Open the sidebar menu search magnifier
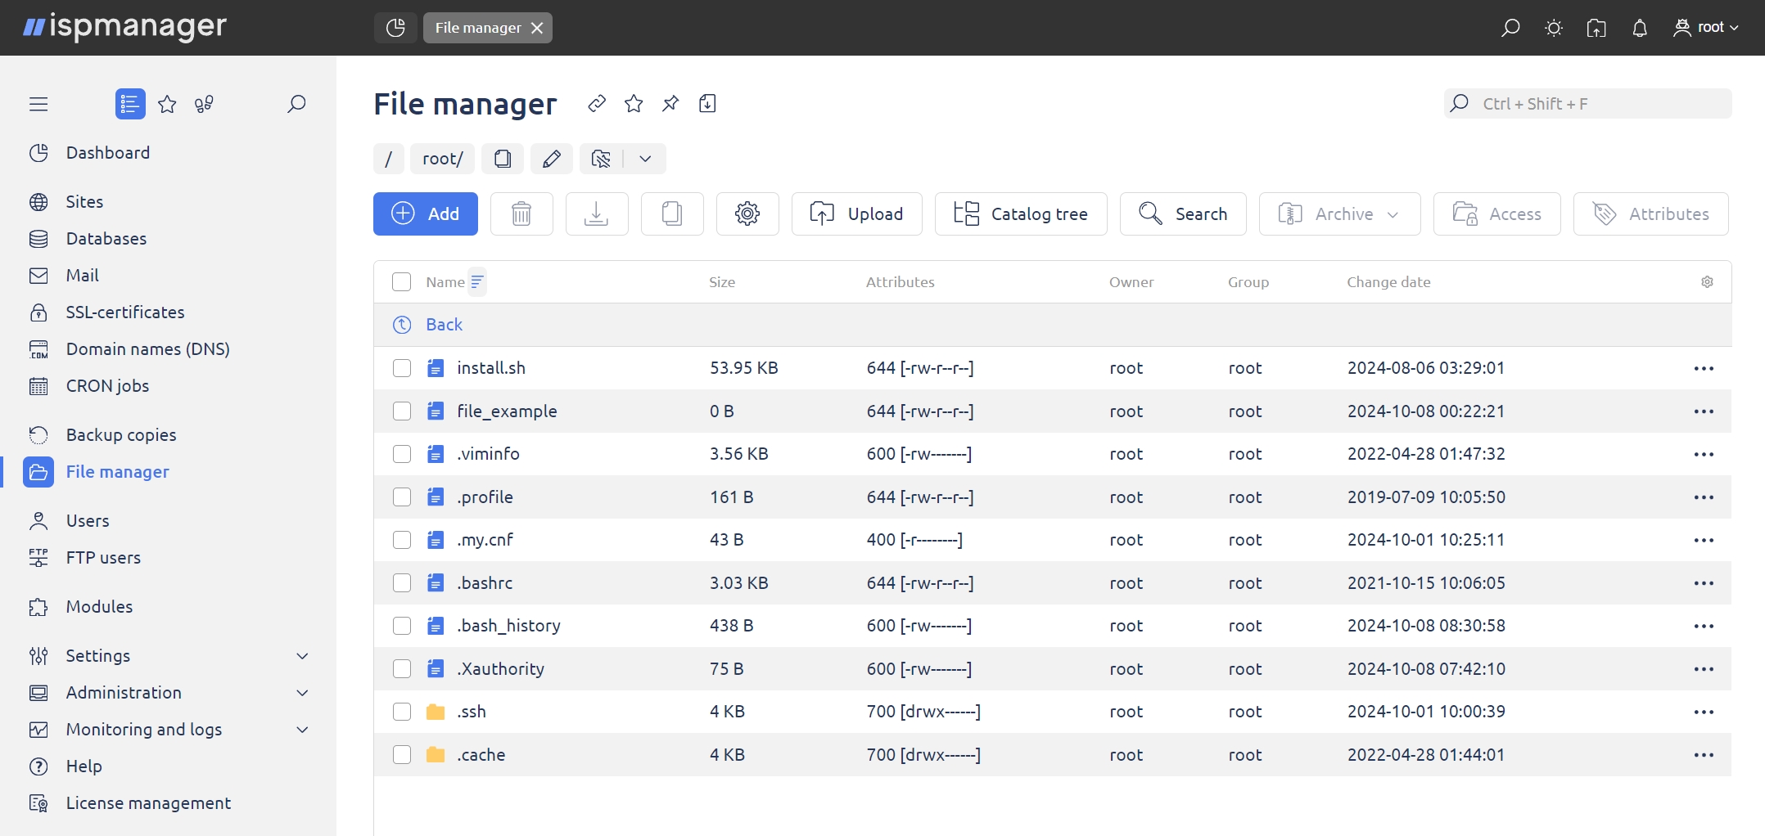 (x=296, y=104)
